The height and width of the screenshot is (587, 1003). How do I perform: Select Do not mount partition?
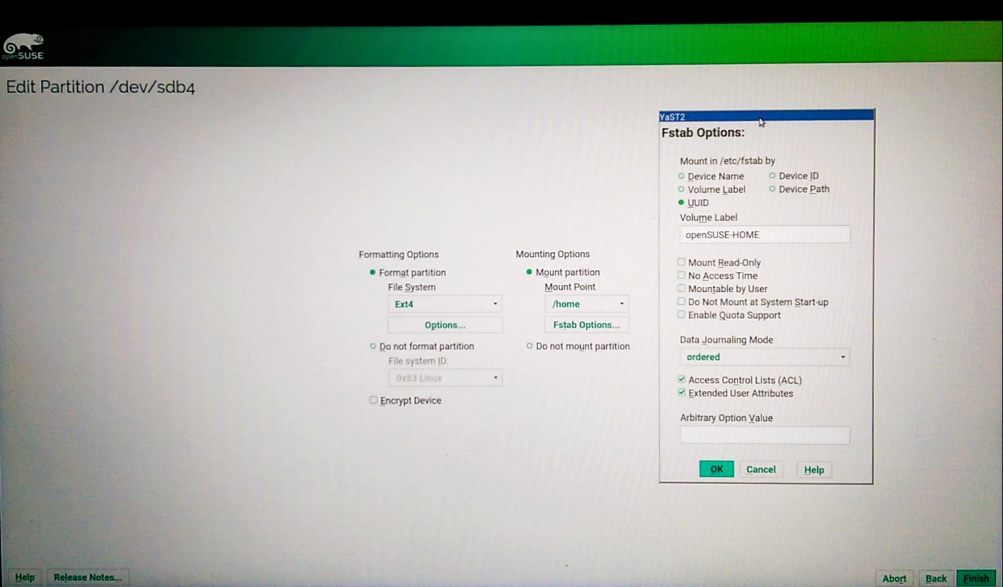click(x=530, y=346)
